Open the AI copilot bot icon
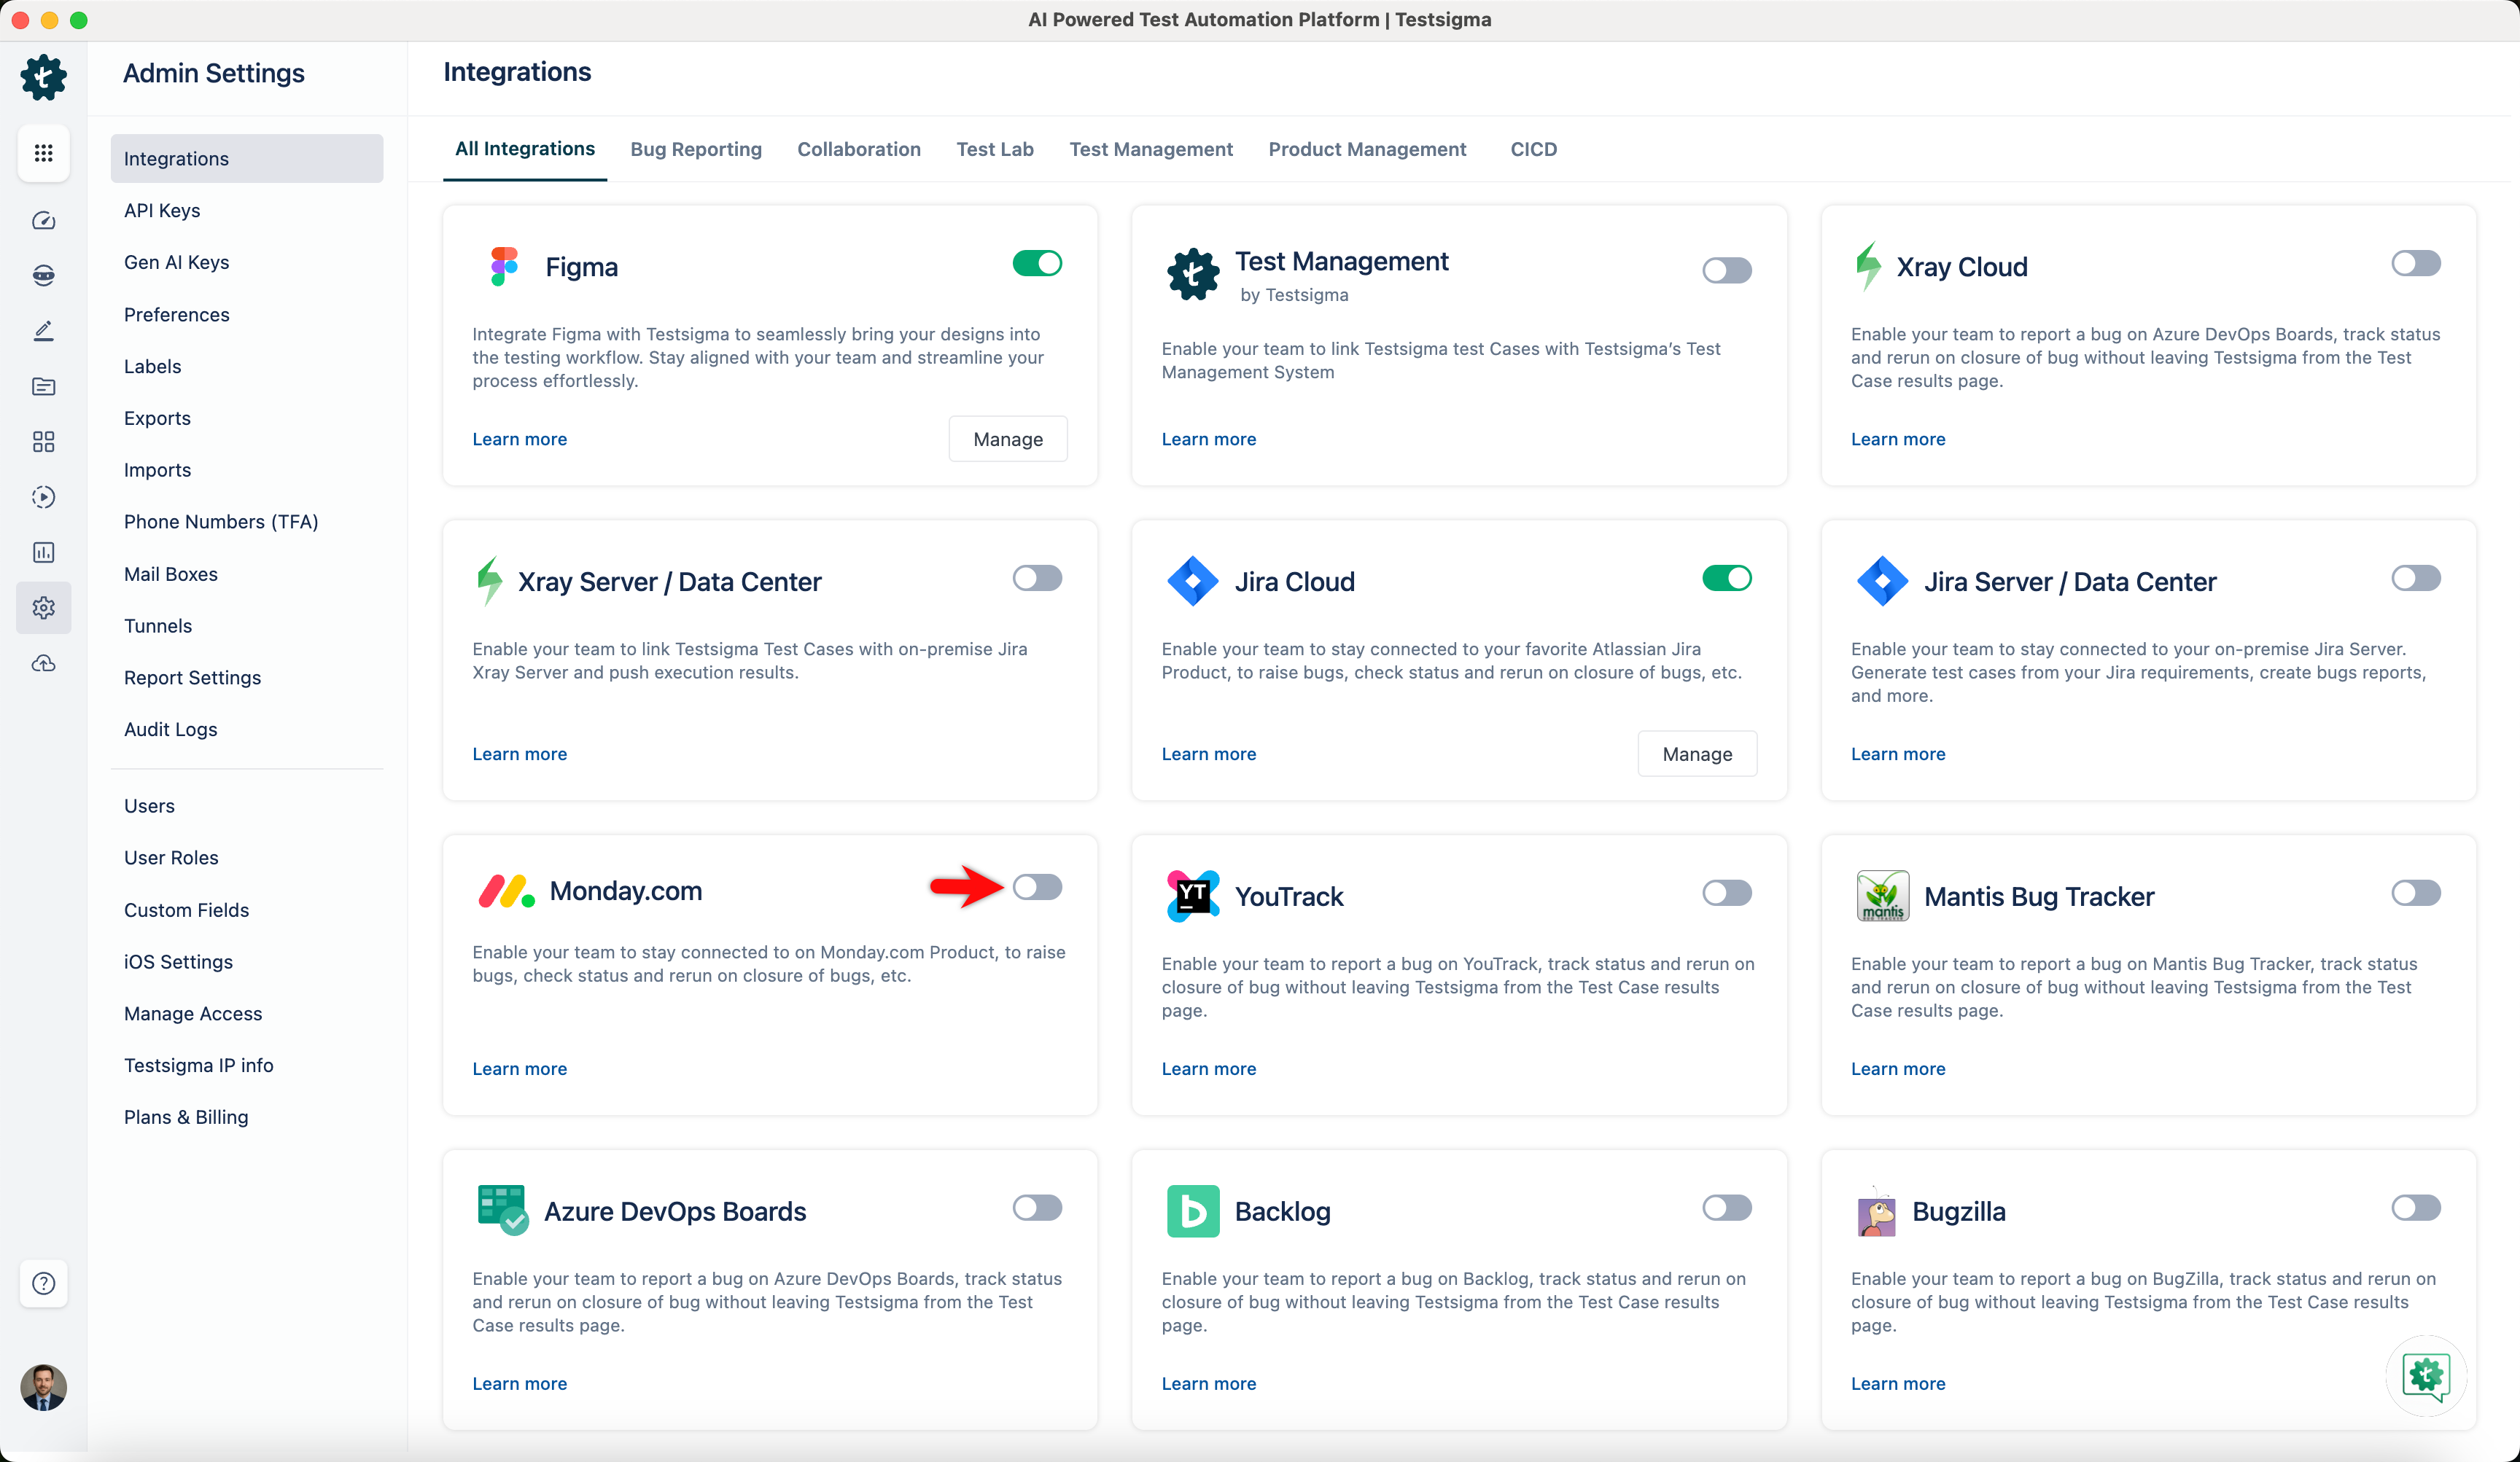 coord(43,275)
